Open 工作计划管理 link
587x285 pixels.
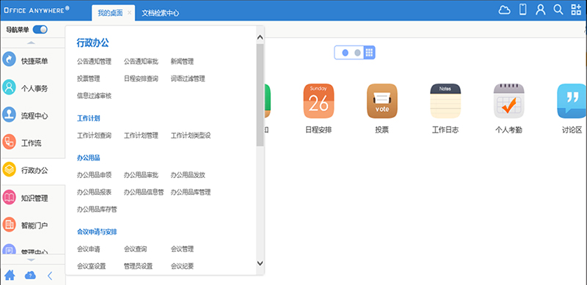[x=141, y=136]
